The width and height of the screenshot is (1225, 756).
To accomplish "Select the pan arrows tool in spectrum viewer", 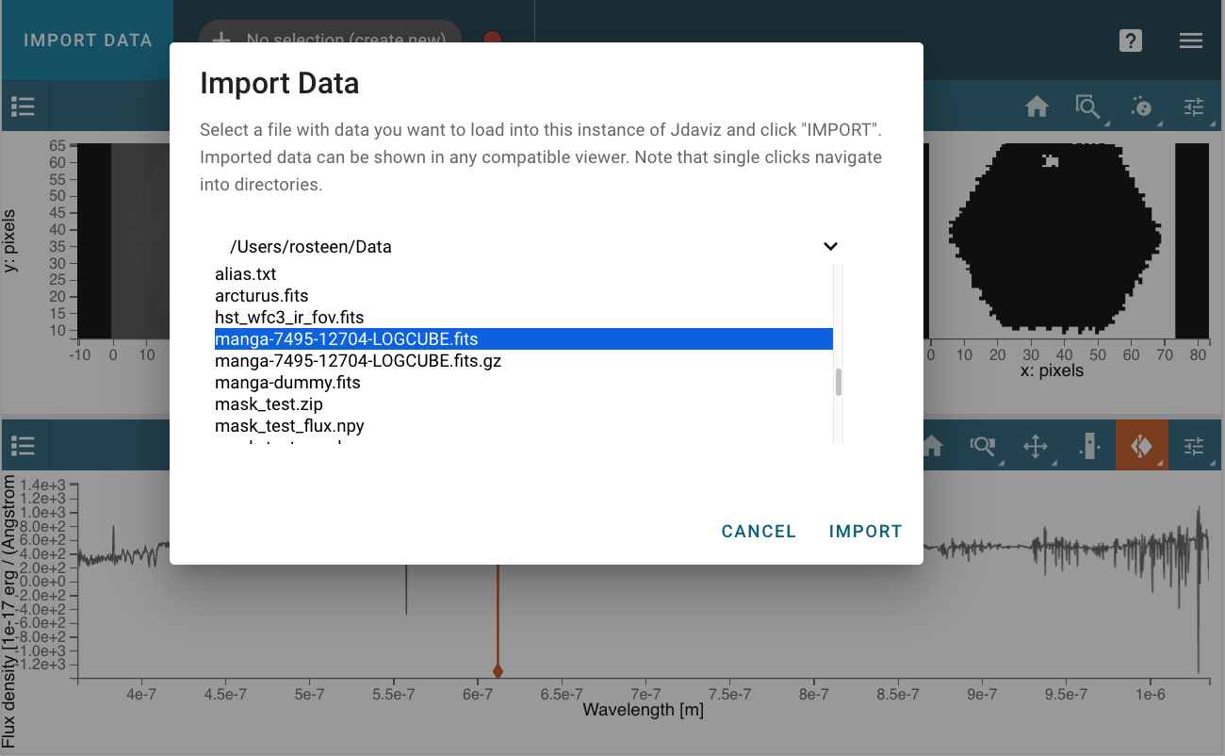I will tap(1036, 446).
